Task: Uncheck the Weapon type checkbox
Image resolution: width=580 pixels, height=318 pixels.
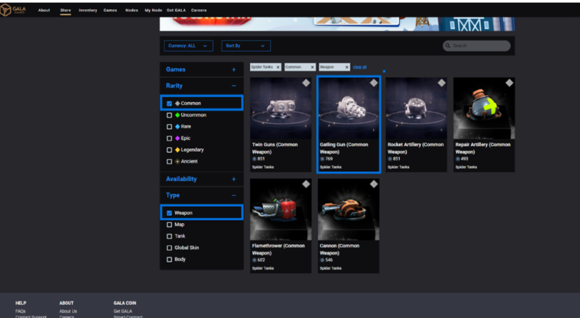Action: [169, 213]
